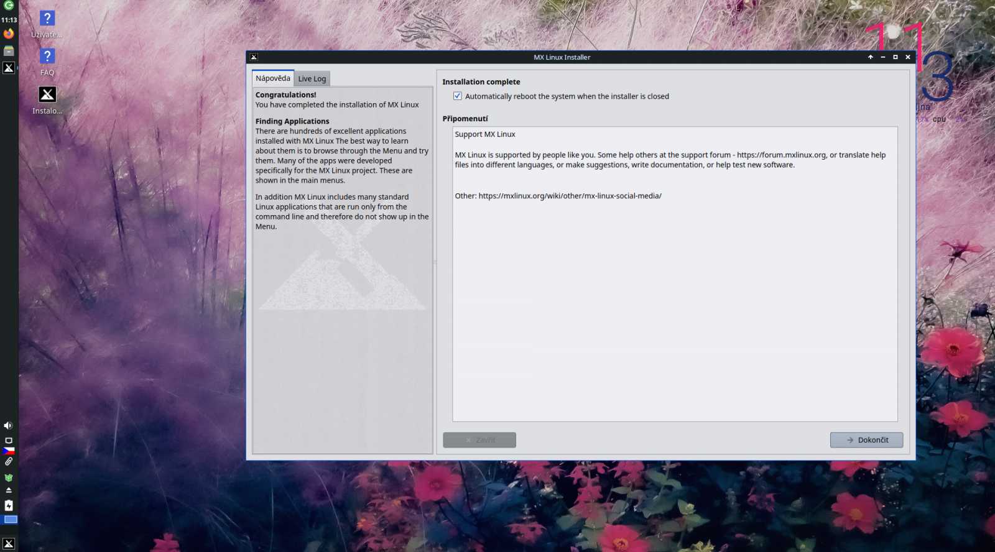The image size is (995, 552).
Task: Click 'You have completed the installation' line
Action: pos(337,105)
